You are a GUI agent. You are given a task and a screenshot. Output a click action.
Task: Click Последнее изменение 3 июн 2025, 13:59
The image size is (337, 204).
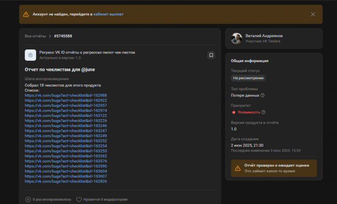point(266,151)
